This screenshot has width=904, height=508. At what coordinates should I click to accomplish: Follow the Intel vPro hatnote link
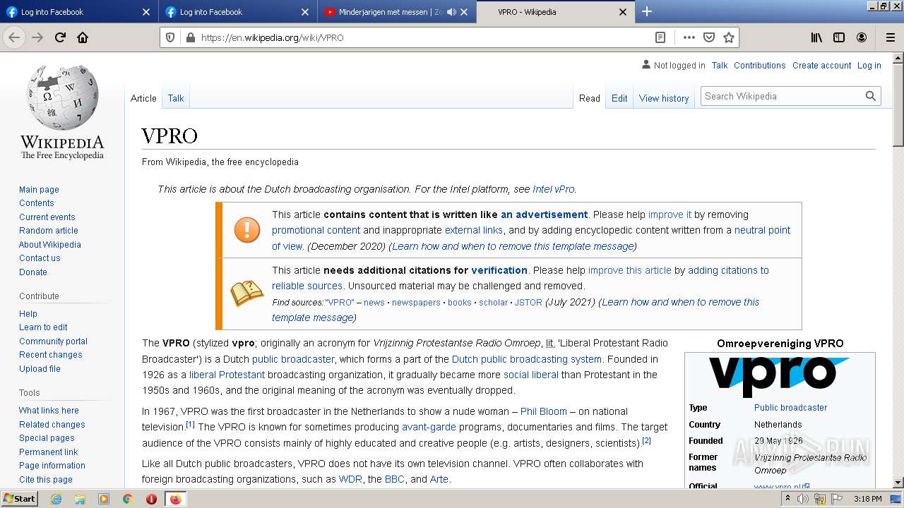(554, 189)
